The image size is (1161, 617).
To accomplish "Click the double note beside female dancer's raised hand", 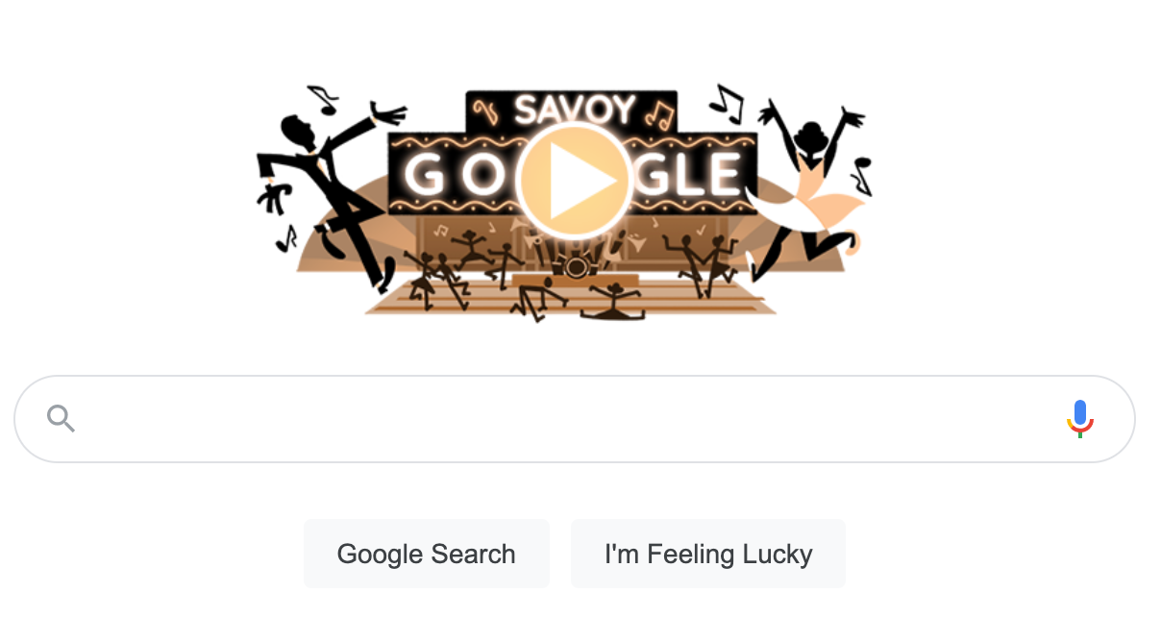I will [x=728, y=104].
